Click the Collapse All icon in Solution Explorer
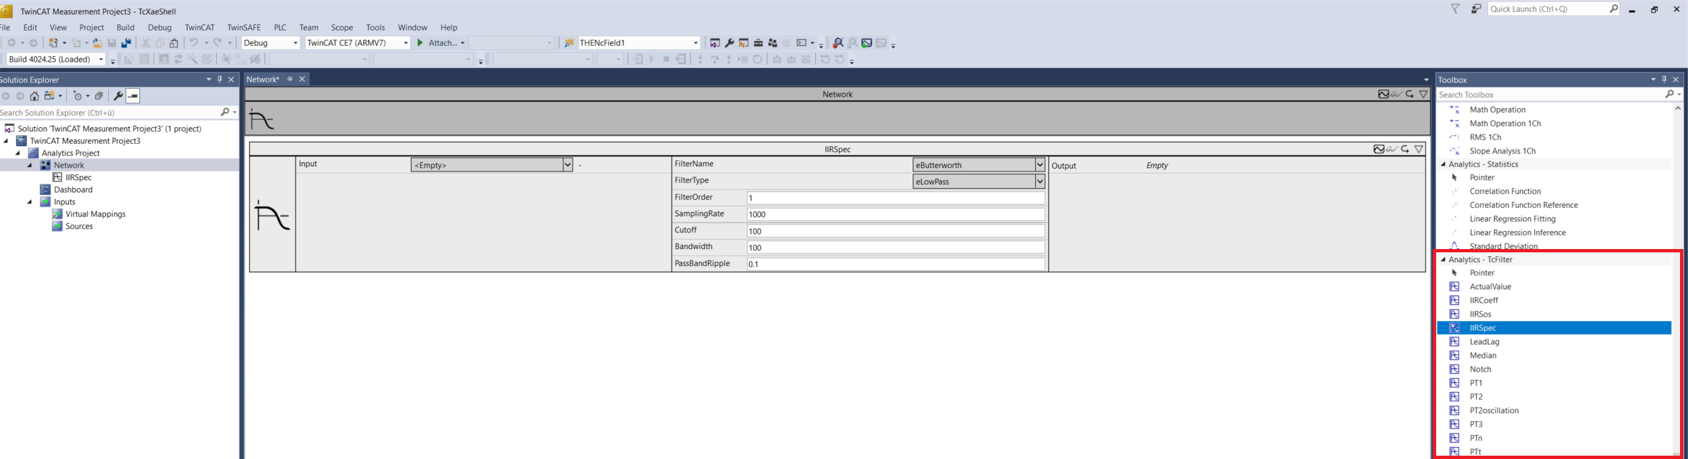This screenshot has width=1688, height=459. pos(99,96)
